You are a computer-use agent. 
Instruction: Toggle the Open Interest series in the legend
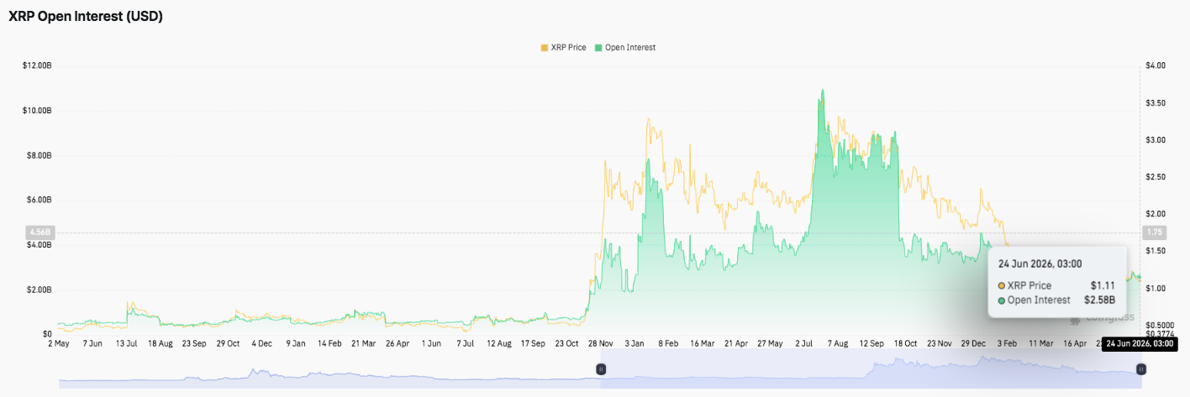point(625,48)
